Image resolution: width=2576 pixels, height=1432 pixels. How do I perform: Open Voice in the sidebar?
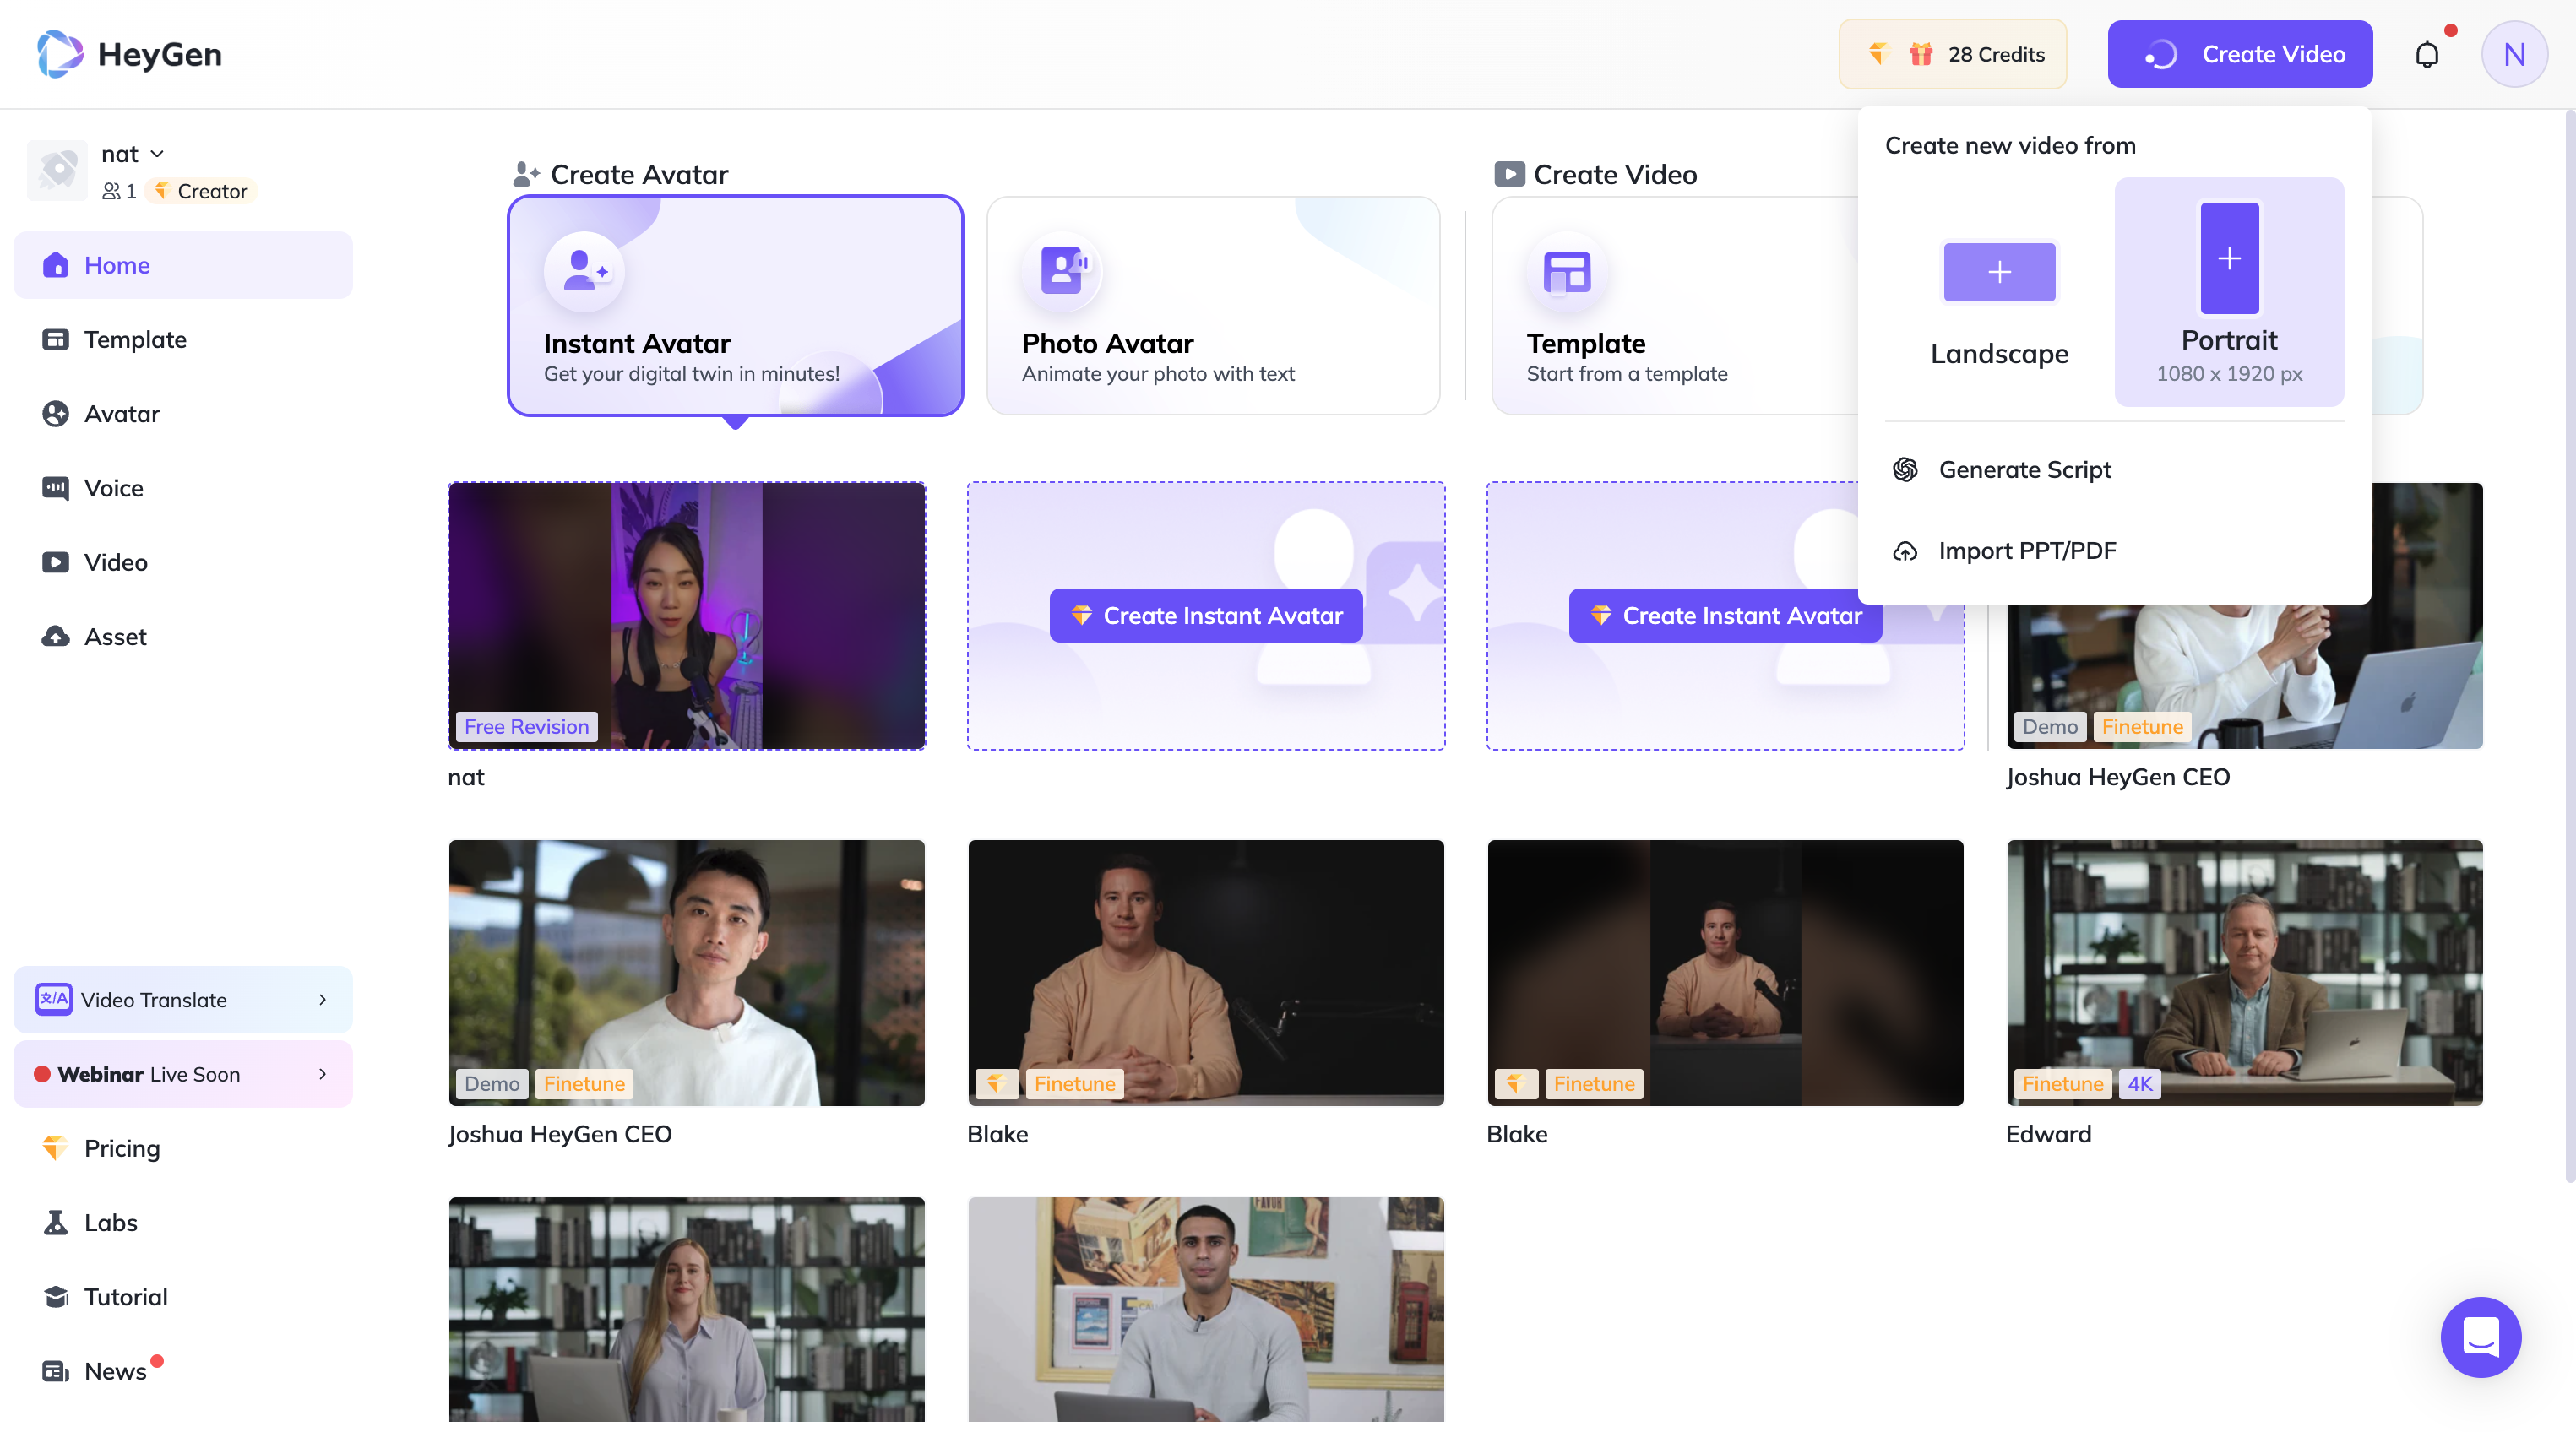[x=183, y=488]
